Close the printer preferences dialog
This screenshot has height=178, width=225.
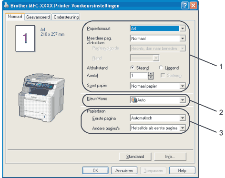pos(193,6)
